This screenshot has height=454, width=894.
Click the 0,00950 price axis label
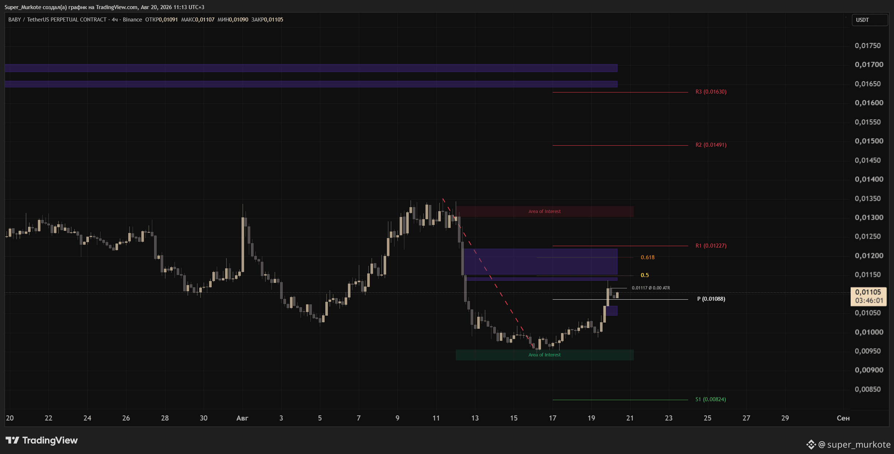(867, 351)
